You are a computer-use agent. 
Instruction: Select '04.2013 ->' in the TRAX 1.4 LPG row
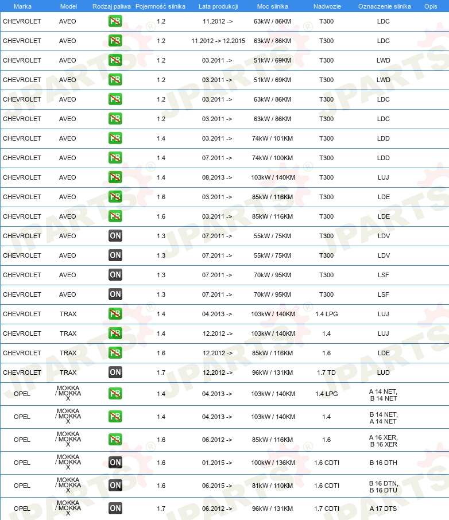pos(217,314)
